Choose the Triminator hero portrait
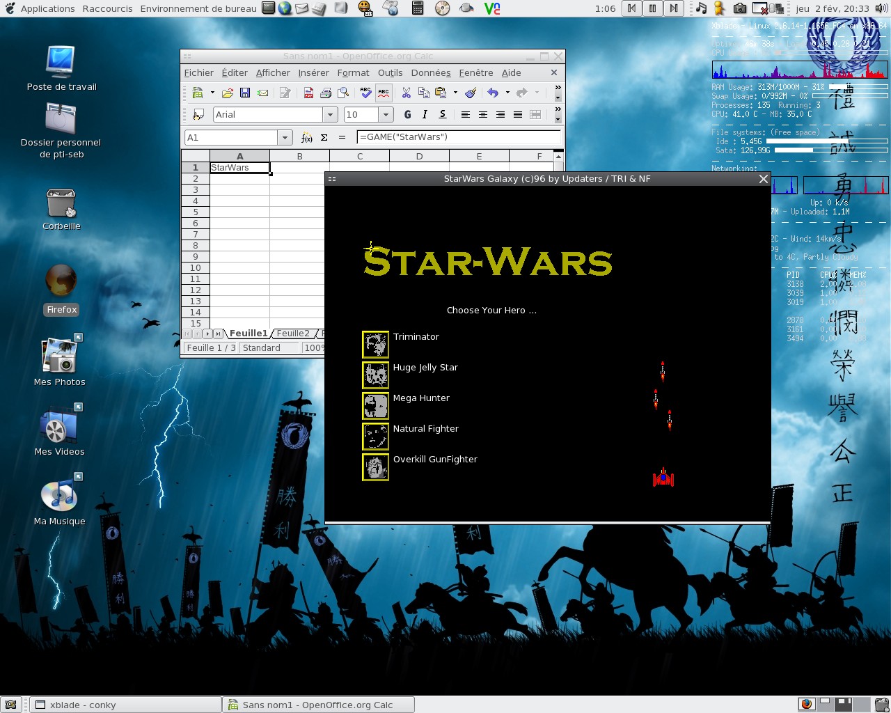891x713 pixels. (375, 345)
